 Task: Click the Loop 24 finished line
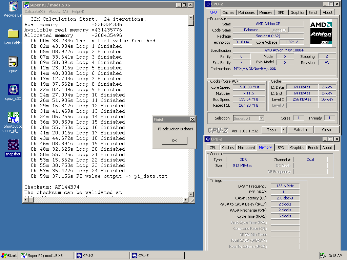coord(78,171)
